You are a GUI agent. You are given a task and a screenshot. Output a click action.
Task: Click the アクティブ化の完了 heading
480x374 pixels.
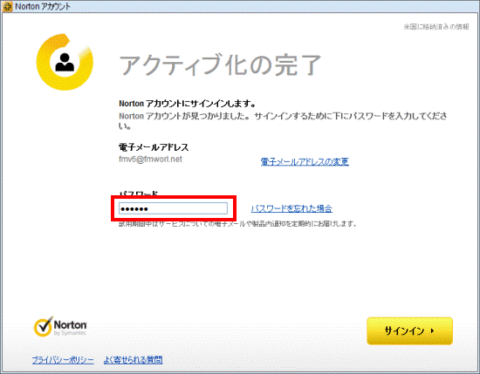click(x=220, y=65)
